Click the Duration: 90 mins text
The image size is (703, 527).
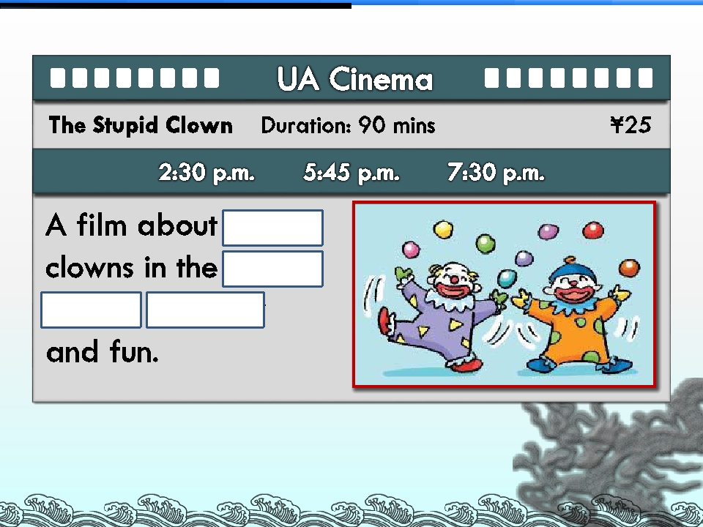[348, 125]
